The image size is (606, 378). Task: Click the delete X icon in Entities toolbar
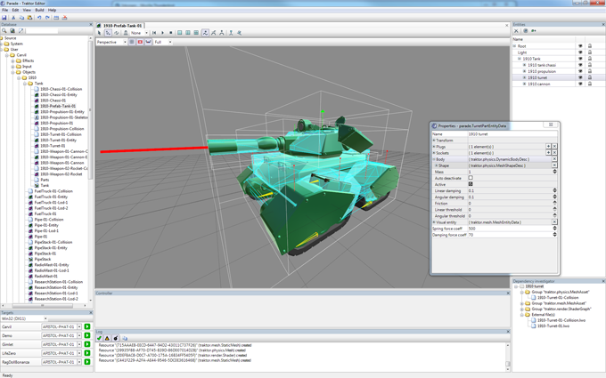pyautogui.click(x=516, y=31)
